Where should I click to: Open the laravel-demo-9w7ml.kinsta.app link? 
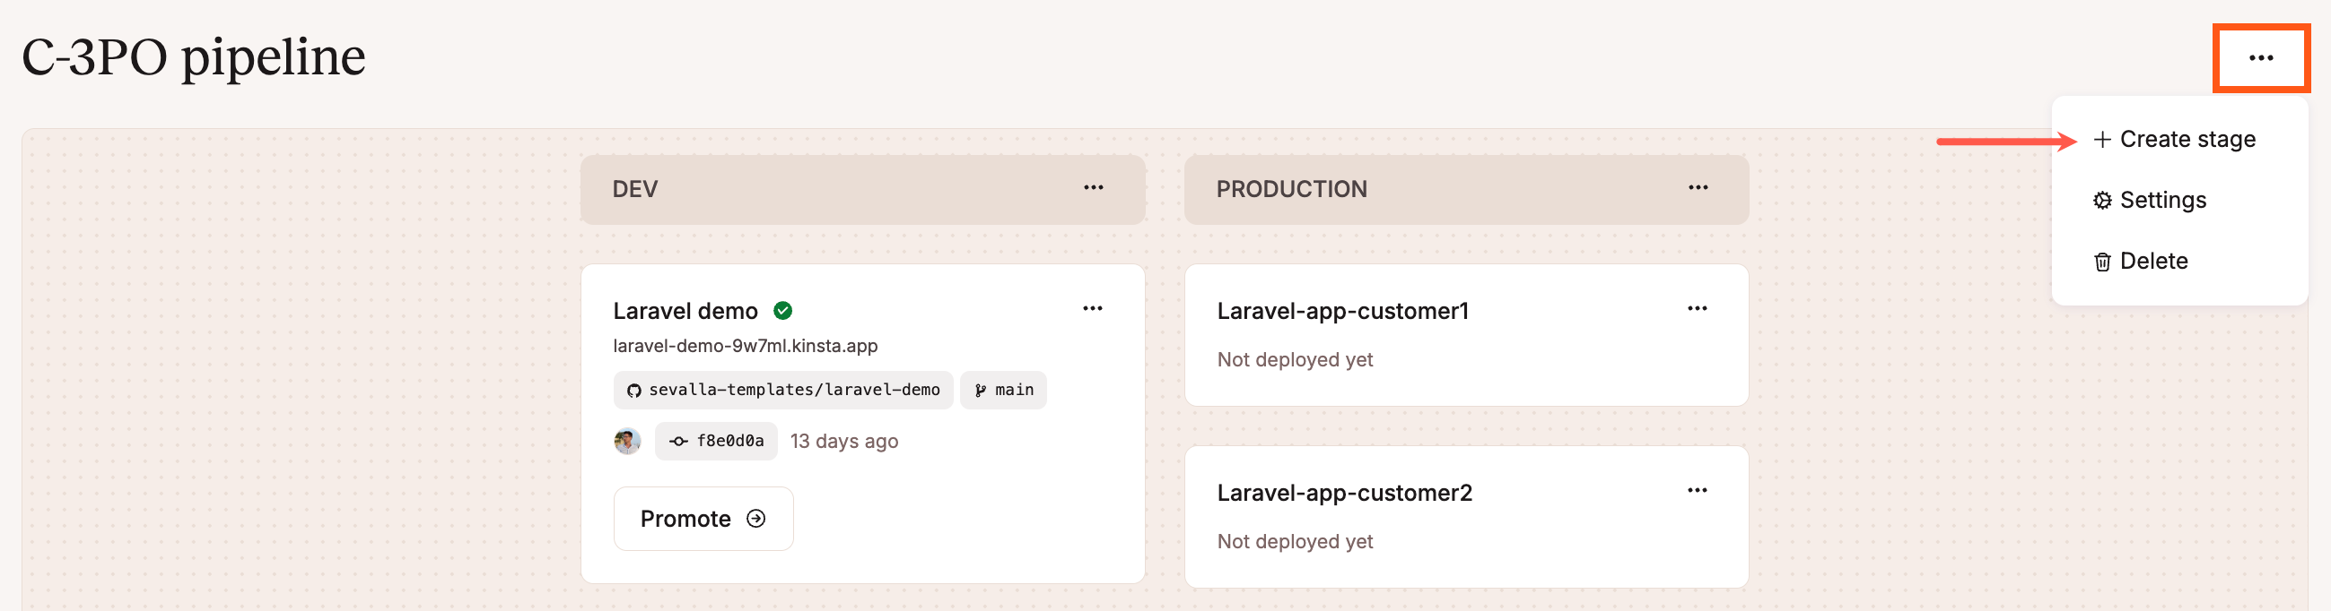tap(745, 346)
